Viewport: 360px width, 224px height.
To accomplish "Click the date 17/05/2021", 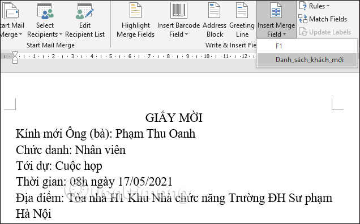I will [x=145, y=182].
